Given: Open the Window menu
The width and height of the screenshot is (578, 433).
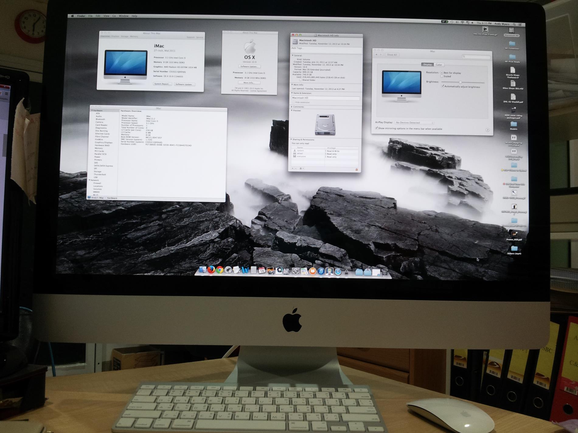Looking at the screenshot, I should click(x=124, y=16).
